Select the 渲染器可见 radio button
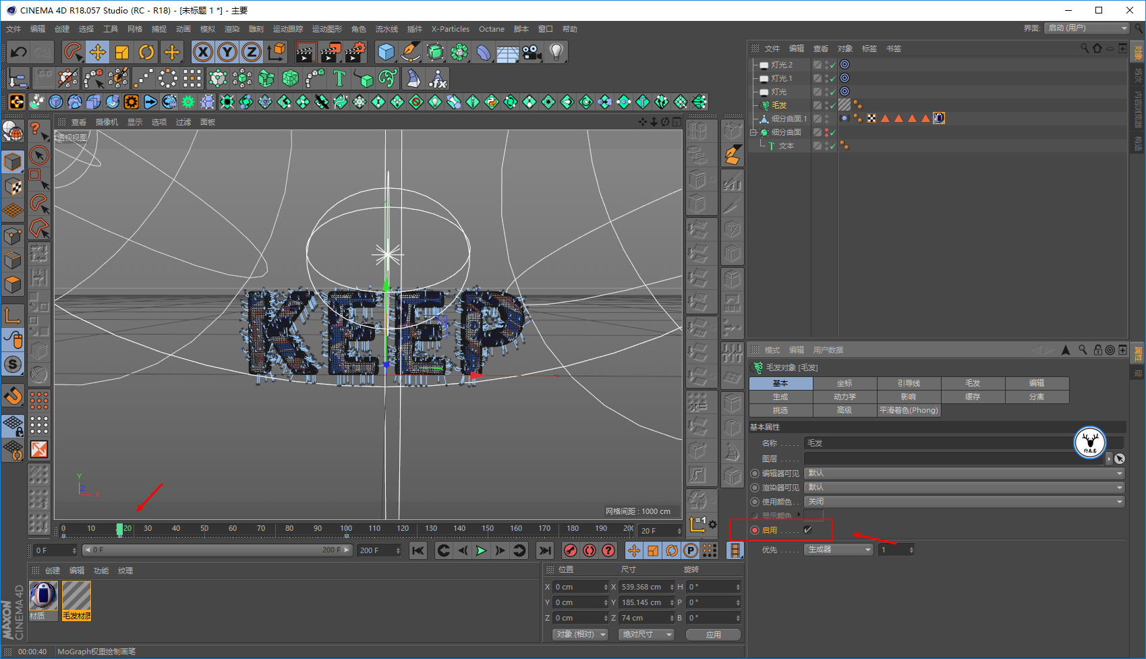The height and width of the screenshot is (659, 1146). 755,488
